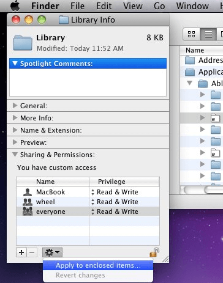Expand the More Info section

[x=15, y=118]
